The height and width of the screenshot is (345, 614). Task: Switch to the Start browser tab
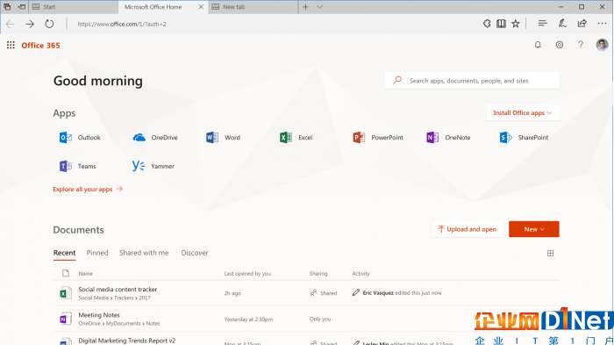[74, 7]
